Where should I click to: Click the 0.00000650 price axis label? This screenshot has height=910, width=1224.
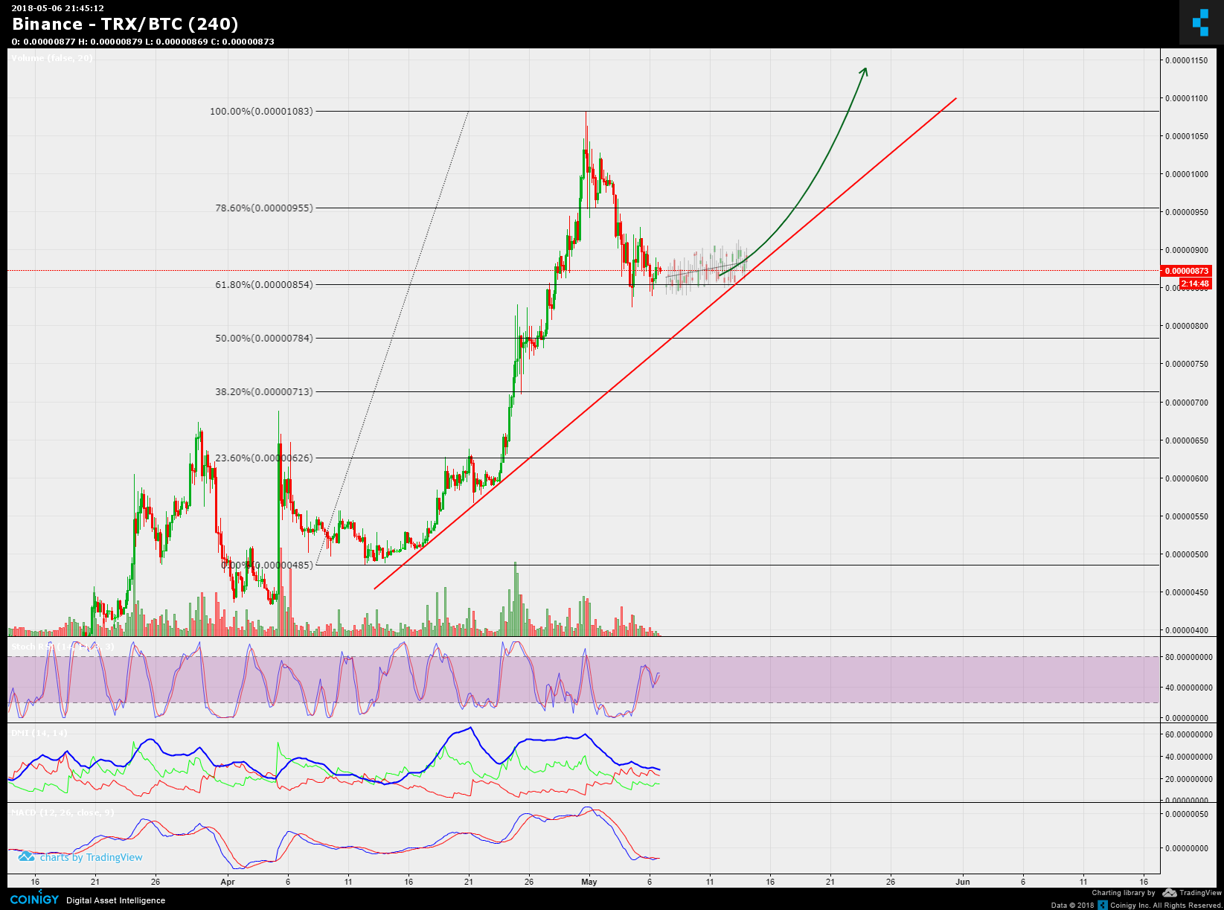[1187, 440]
